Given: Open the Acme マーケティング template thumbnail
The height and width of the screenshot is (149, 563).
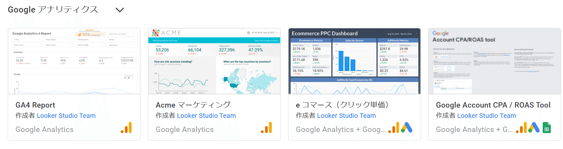Looking at the screenshot, I should click(x=214, y=61).
